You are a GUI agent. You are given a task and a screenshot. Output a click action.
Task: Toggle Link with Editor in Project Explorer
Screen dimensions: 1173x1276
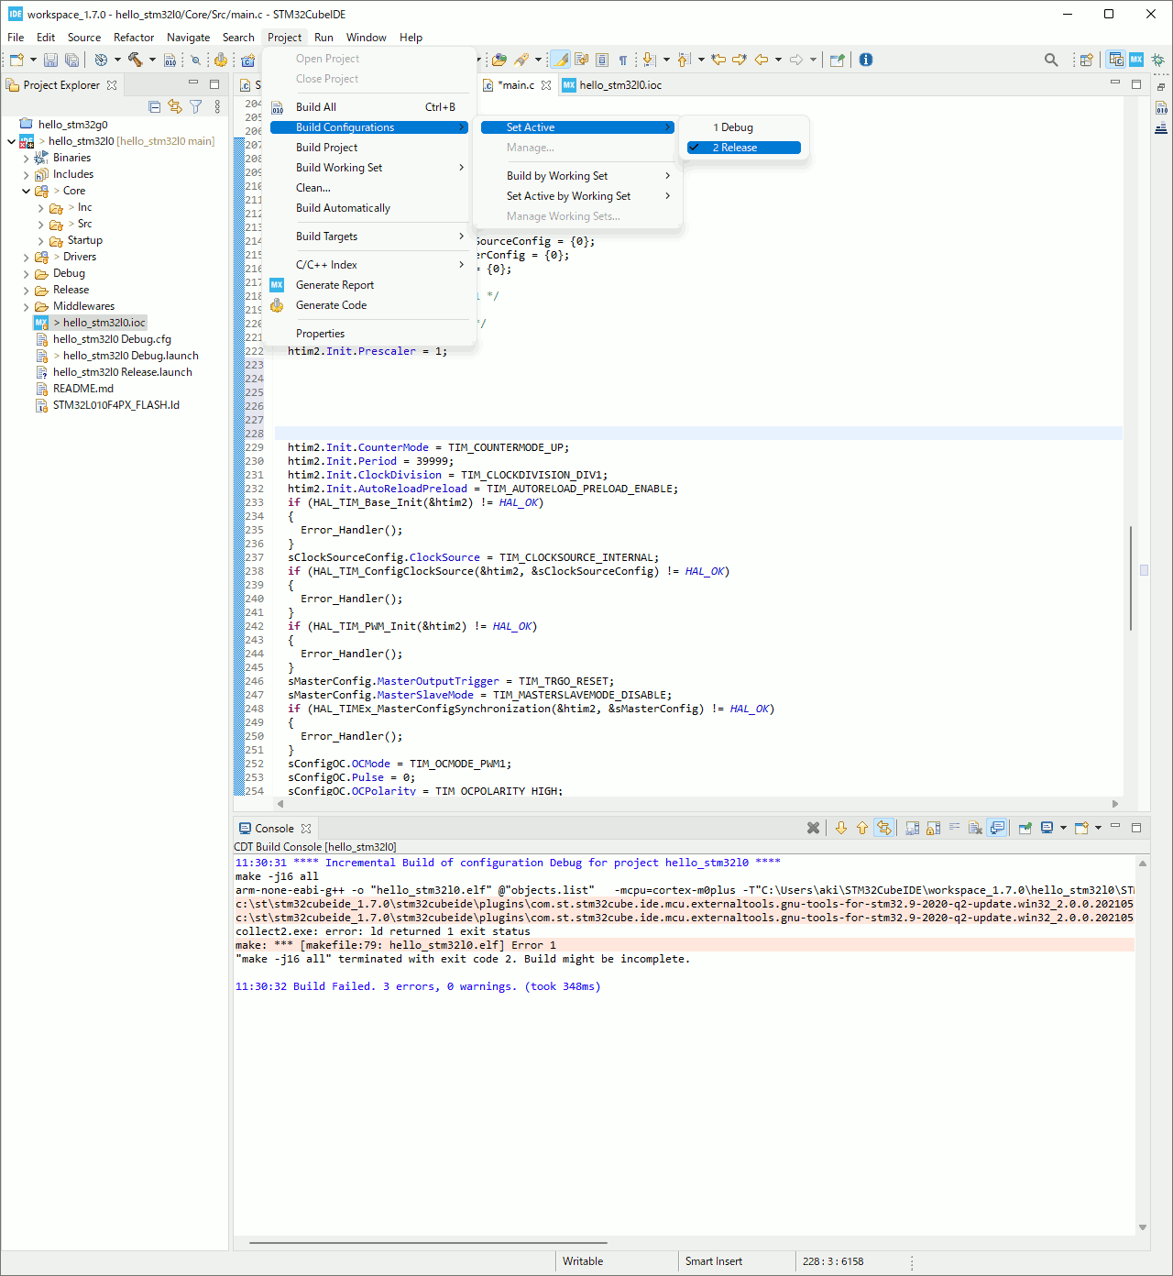coord(175,107)
